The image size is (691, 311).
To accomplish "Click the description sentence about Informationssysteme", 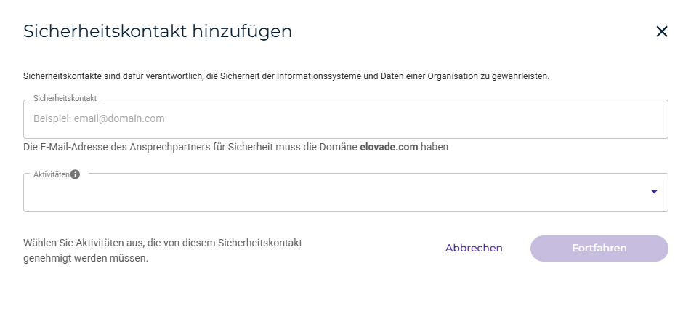I will (286, 76).
